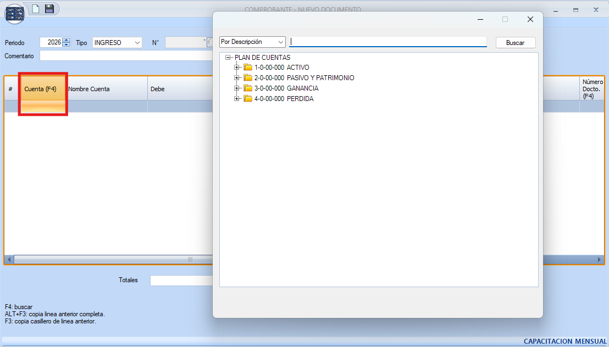609x347 pixels.
Task: Click the ACTIVO folder icon
Action: coord(248,68)
